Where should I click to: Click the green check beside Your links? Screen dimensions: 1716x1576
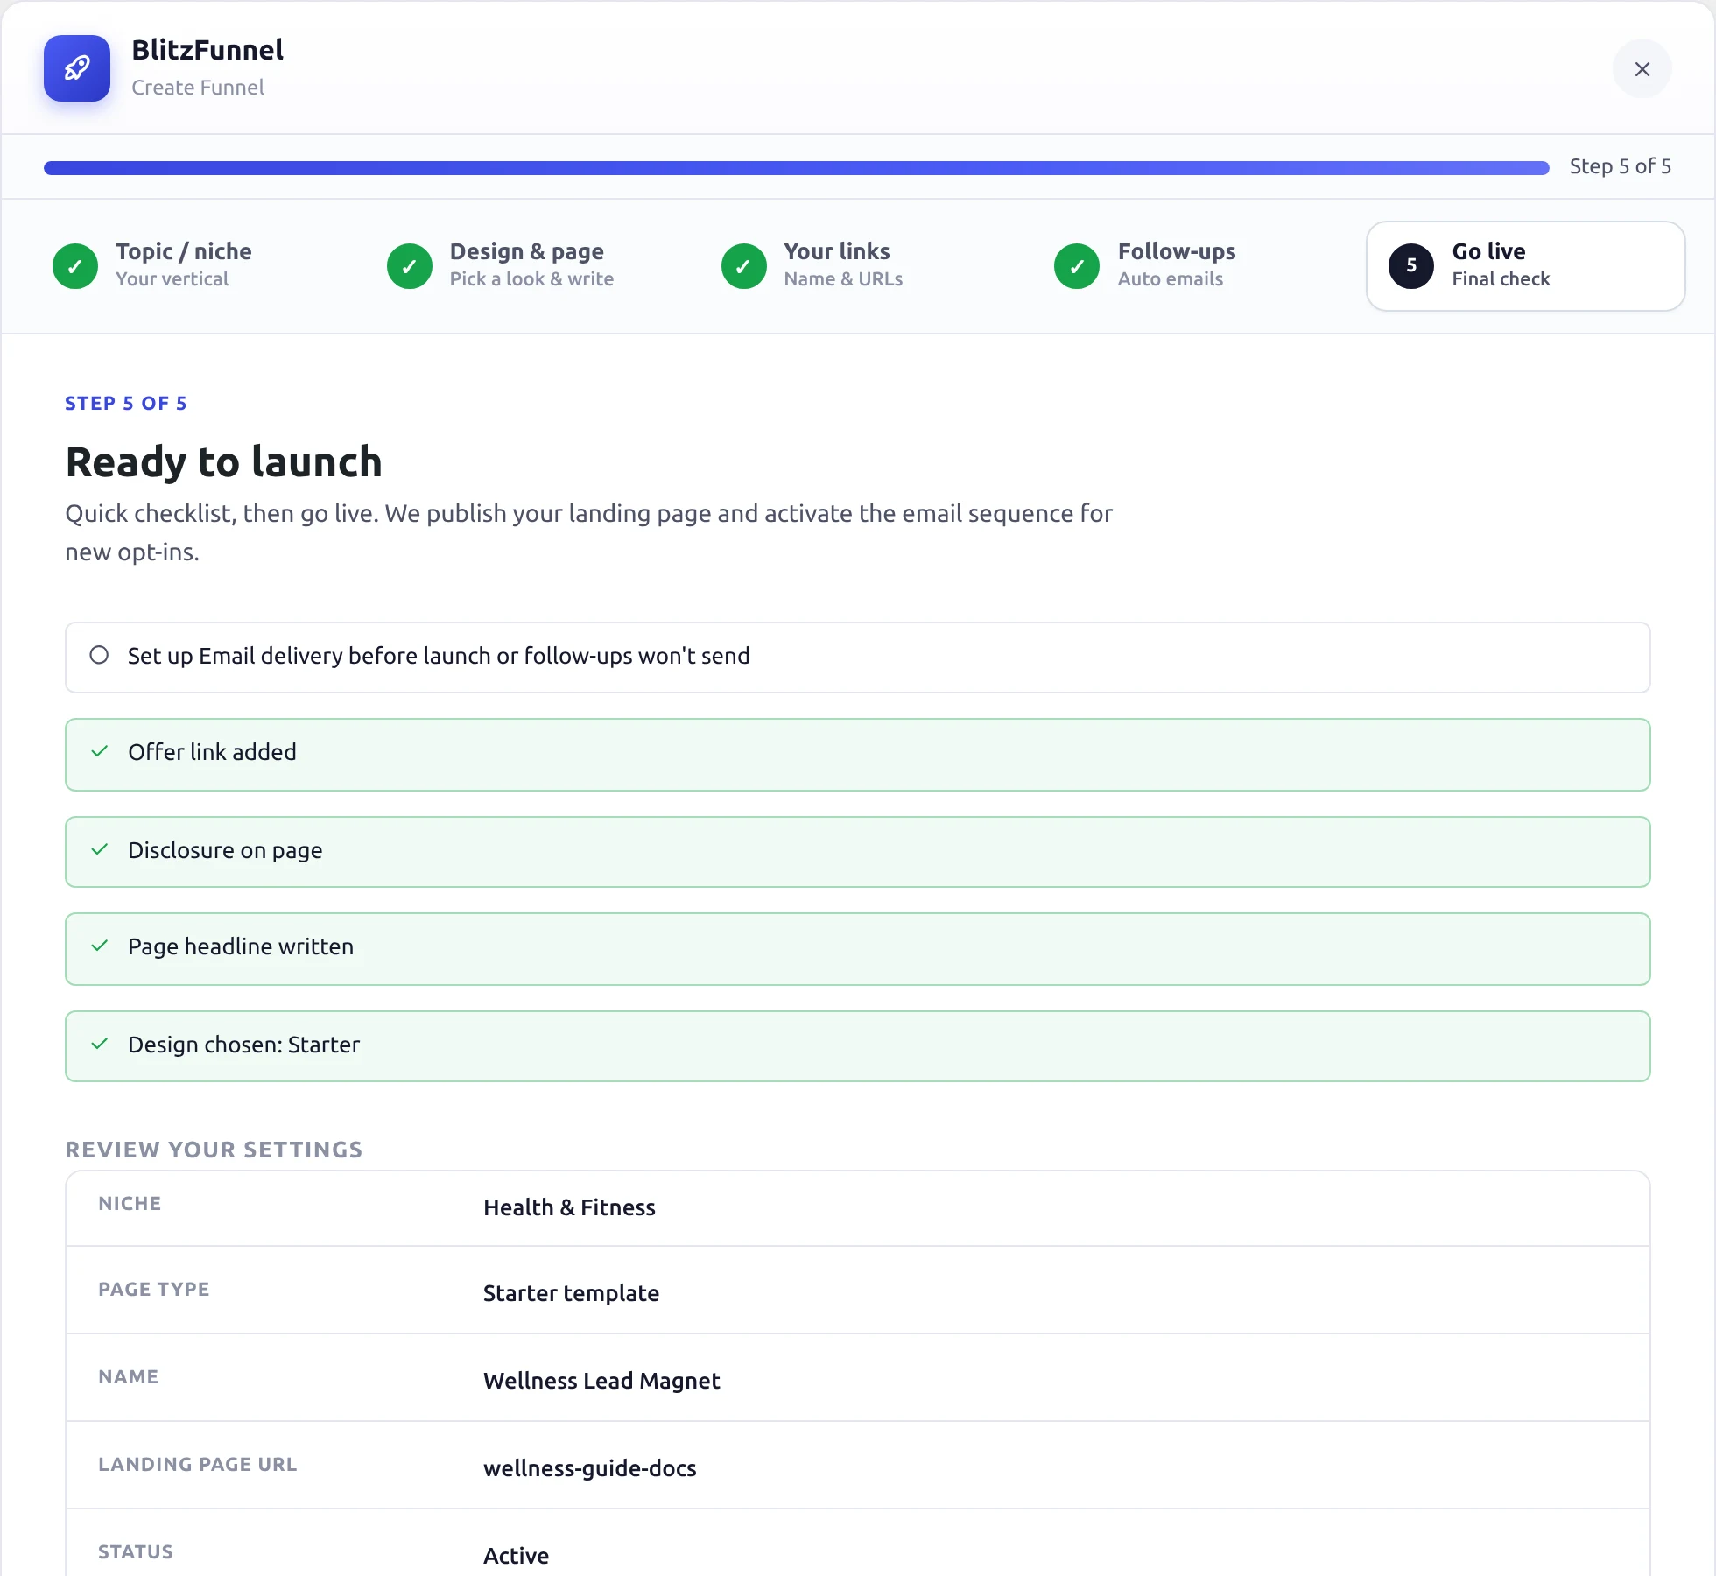point(744,266)
